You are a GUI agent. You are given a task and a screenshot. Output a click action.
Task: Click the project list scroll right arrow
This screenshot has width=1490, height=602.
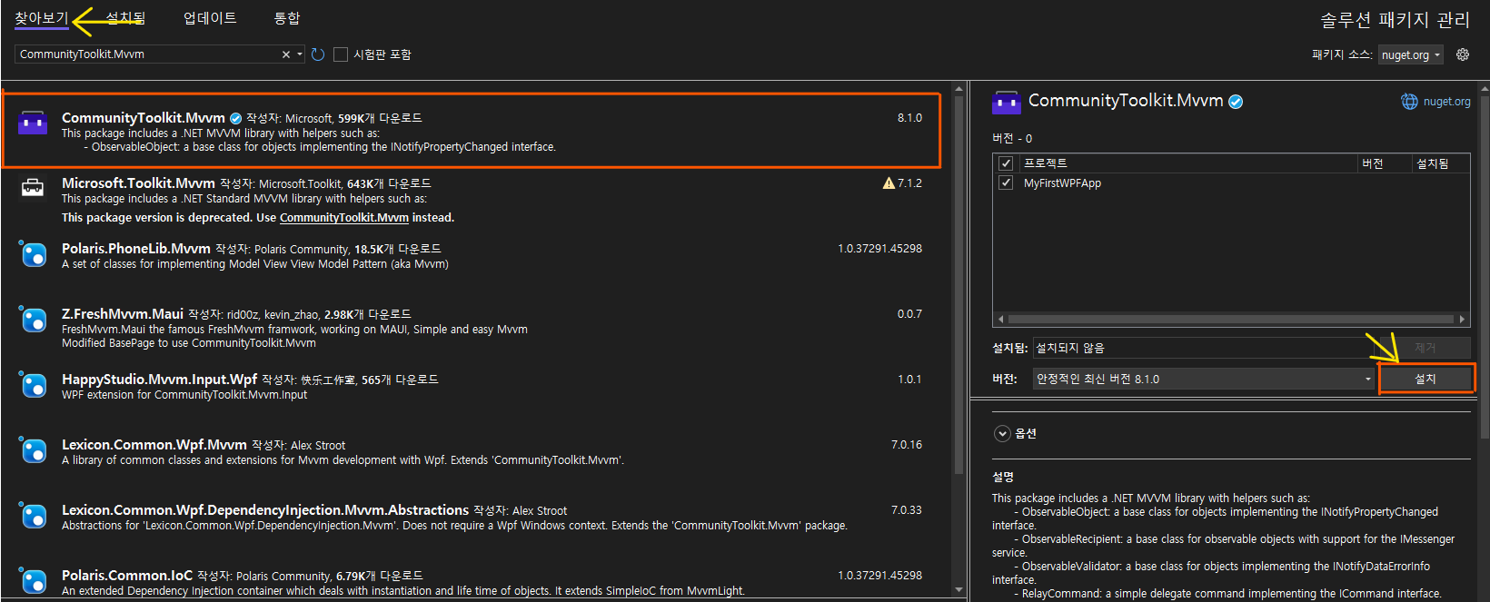[1462, 319]
